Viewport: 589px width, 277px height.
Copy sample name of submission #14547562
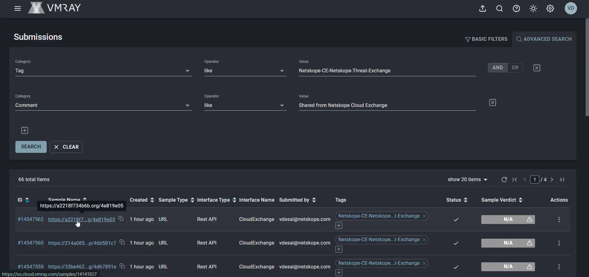121,219
